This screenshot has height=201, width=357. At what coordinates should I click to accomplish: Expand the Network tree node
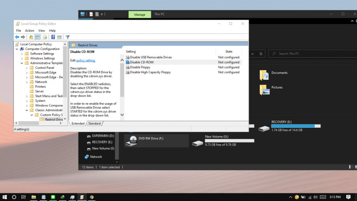[x=27, y=82]
